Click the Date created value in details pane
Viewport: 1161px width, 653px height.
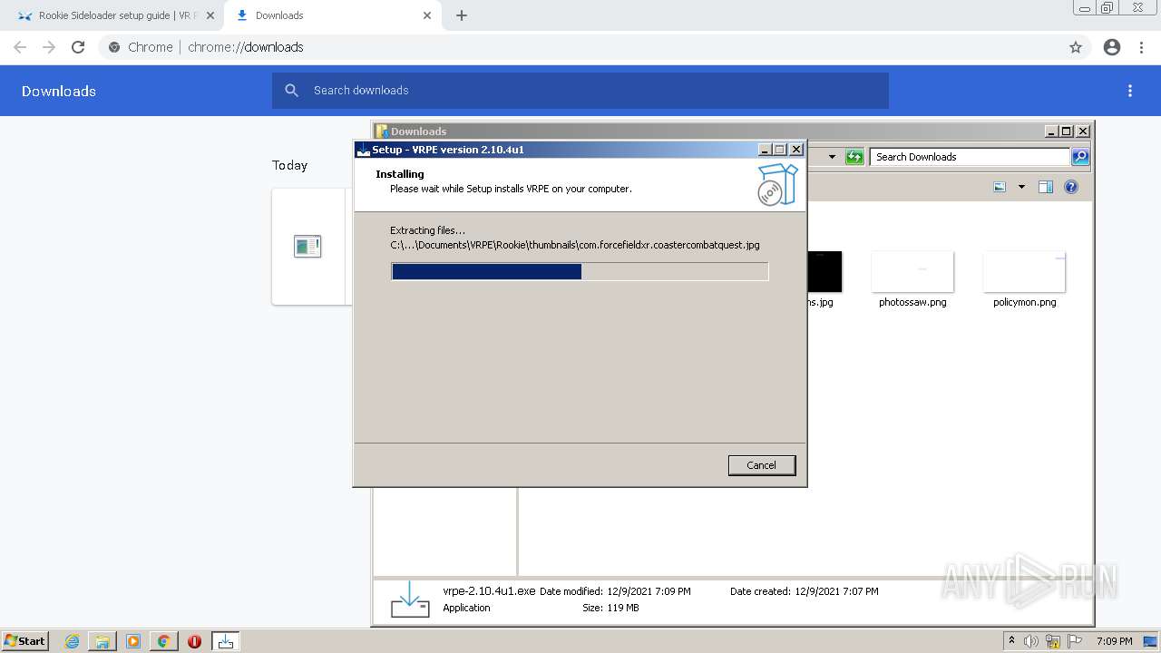836,591
